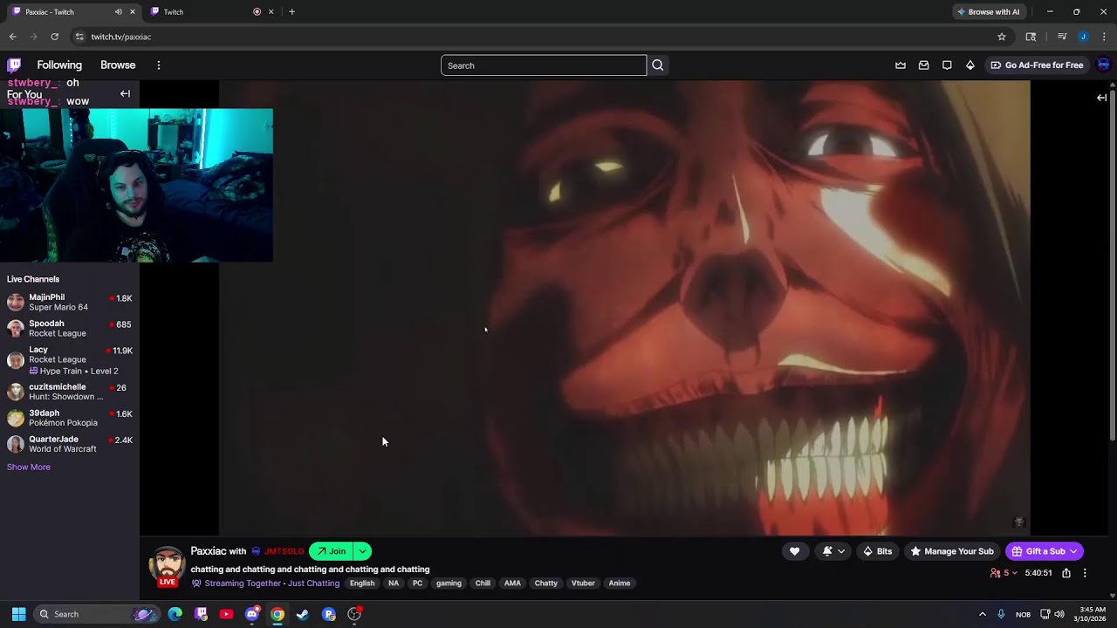The image size is (1117, 628).
Task: Click Paxxiac's channel avatar with LIVE badge
Action: pos(167,566)
